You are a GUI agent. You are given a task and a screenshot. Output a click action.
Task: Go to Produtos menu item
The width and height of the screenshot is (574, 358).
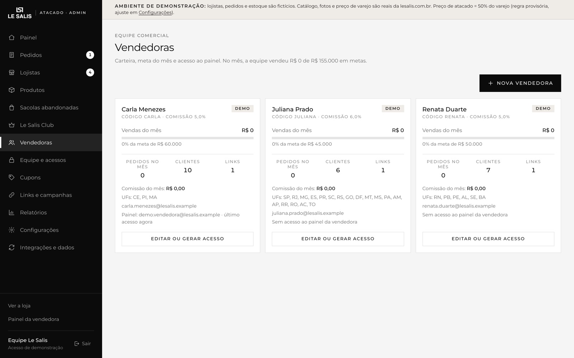pyautogui.click(x=51, y=90)
